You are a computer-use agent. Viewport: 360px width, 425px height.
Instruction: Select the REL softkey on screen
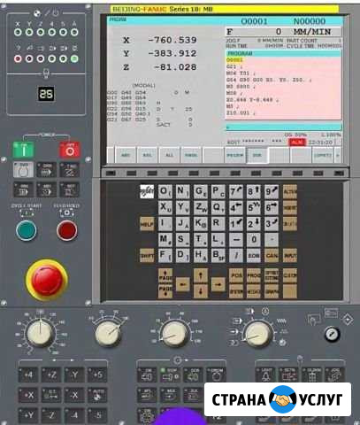[148, 155]
